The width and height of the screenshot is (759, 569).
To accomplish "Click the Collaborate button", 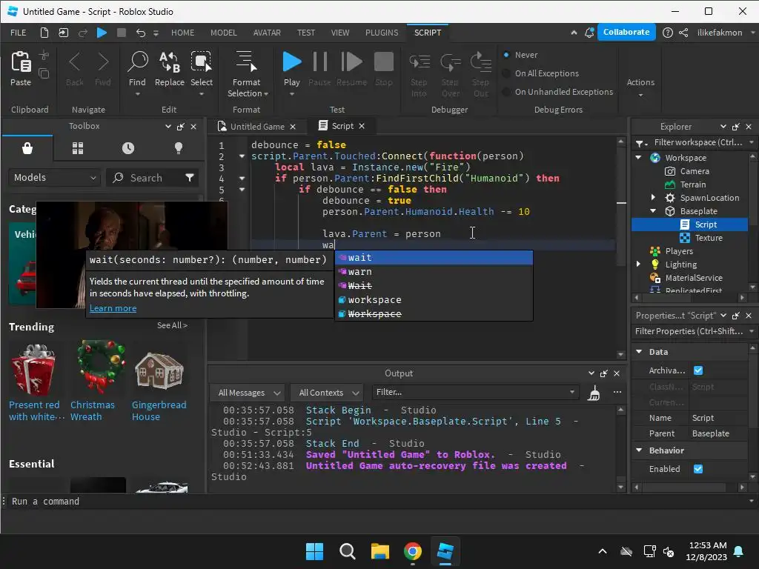I will tap(626, 33).
